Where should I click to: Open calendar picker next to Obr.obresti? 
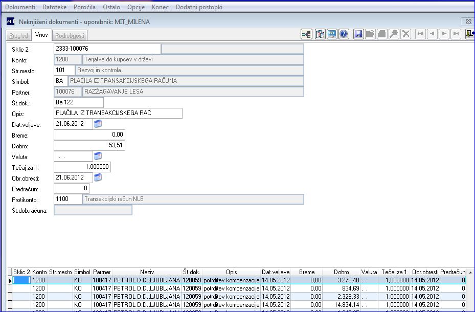coord(98,177)
